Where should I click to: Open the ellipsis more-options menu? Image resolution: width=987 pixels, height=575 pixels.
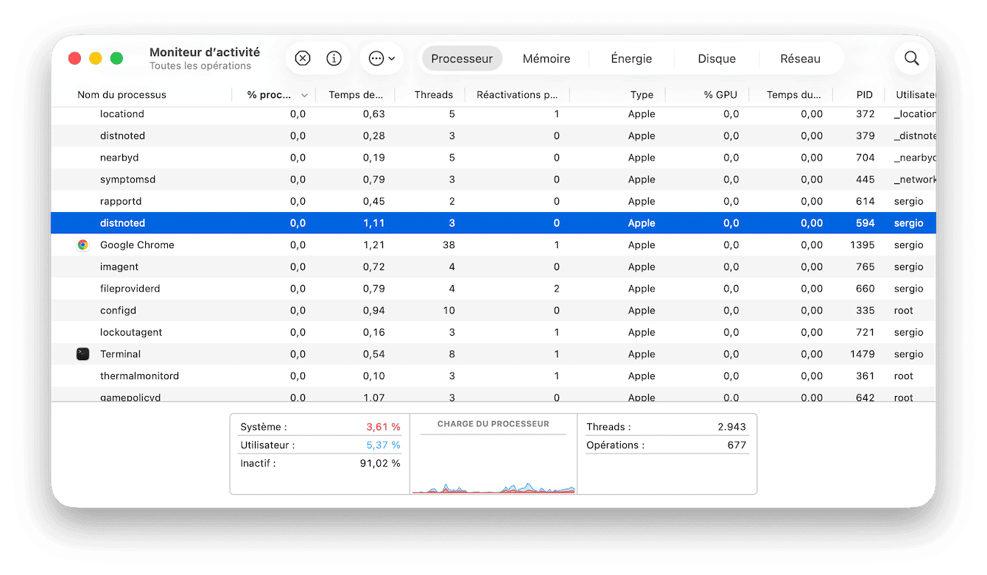[x=382, y=59]
